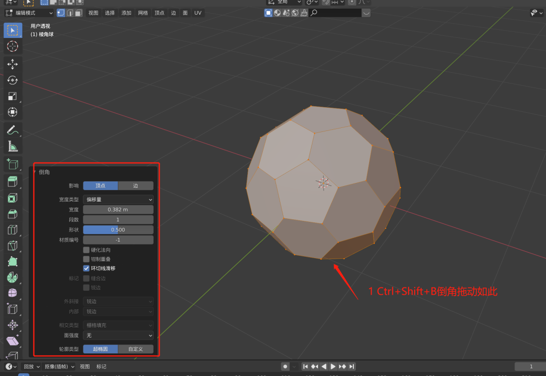
Task: Open viewport visibility eye dropdown
Action: pos(536,13)
